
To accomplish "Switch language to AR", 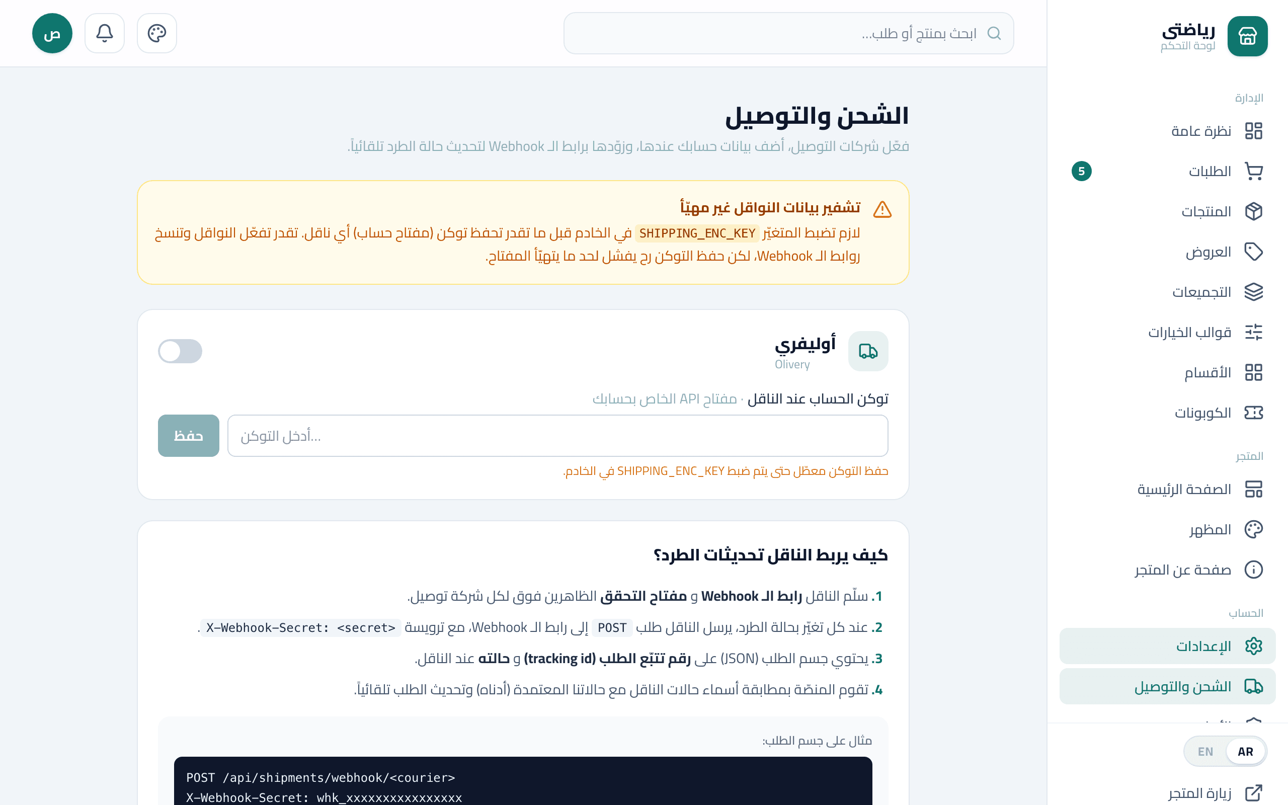I will [1245, 751].
